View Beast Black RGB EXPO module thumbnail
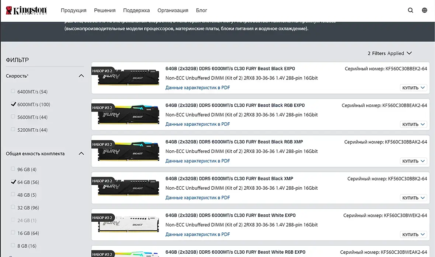This screenshot has height=257, width=435. pyautogui.click(x=128, y=115)
